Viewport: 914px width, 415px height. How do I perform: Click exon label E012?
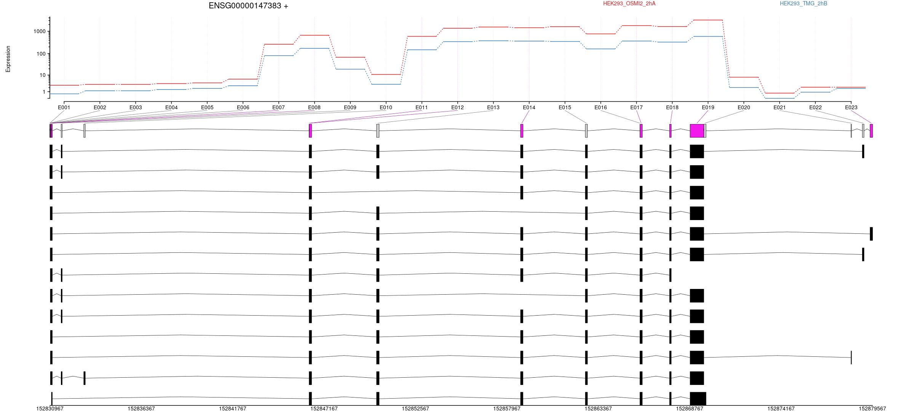tap(457, 107)
